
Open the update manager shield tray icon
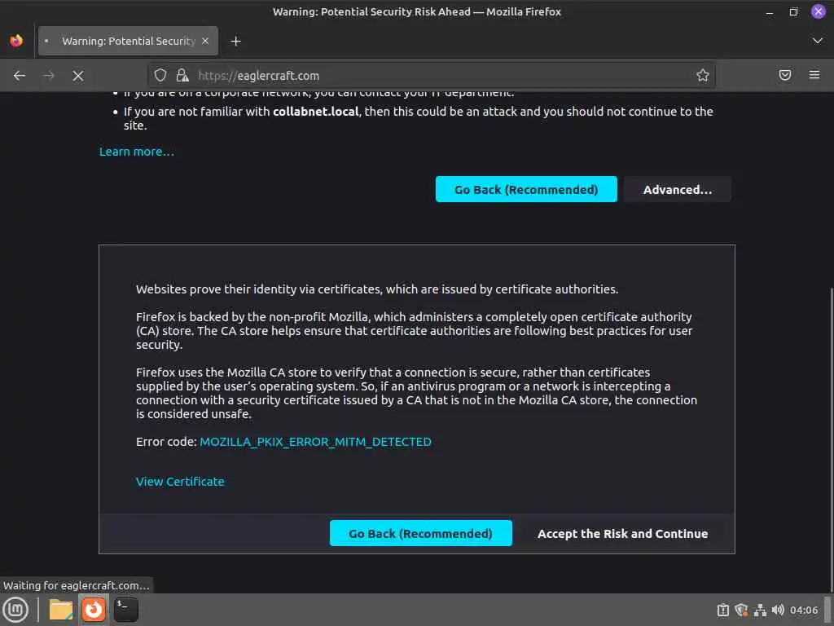coord(741,610)
